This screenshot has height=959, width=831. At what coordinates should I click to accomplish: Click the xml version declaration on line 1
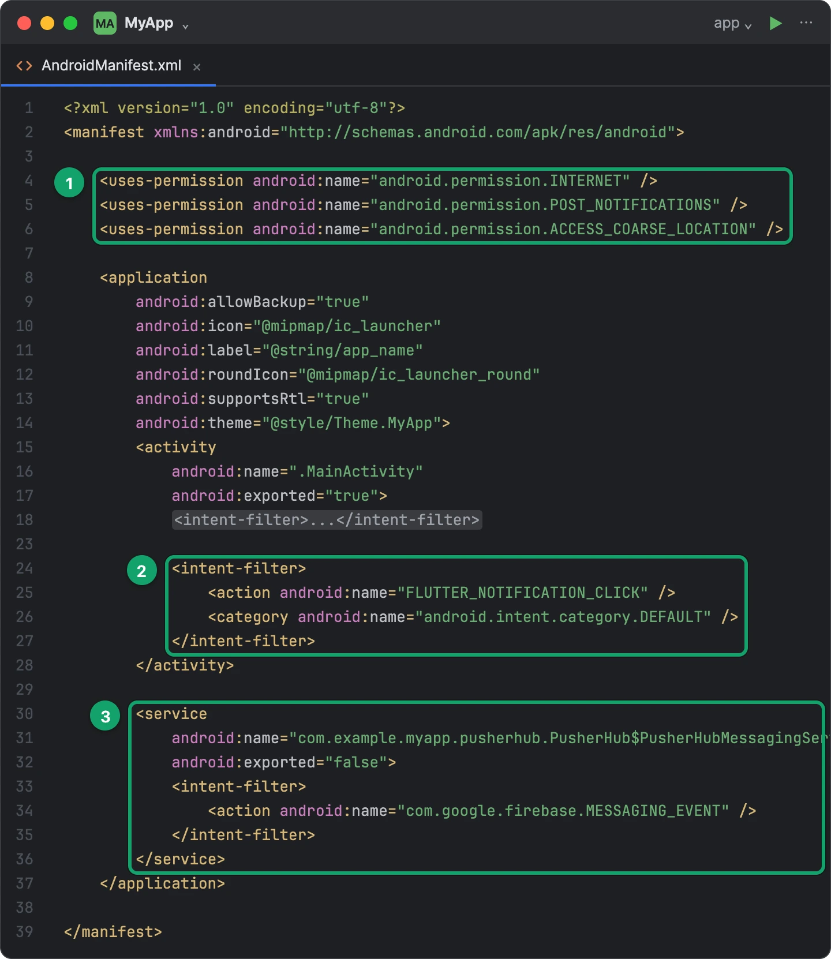click(x=234, y=108)
